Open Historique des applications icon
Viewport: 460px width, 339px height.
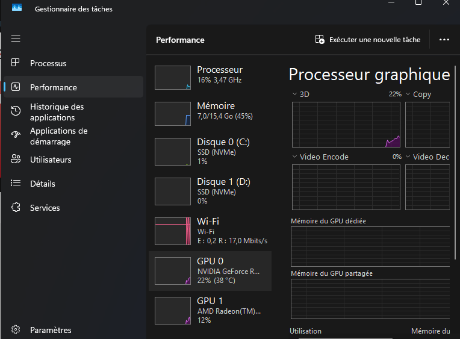tap(16, 111)
